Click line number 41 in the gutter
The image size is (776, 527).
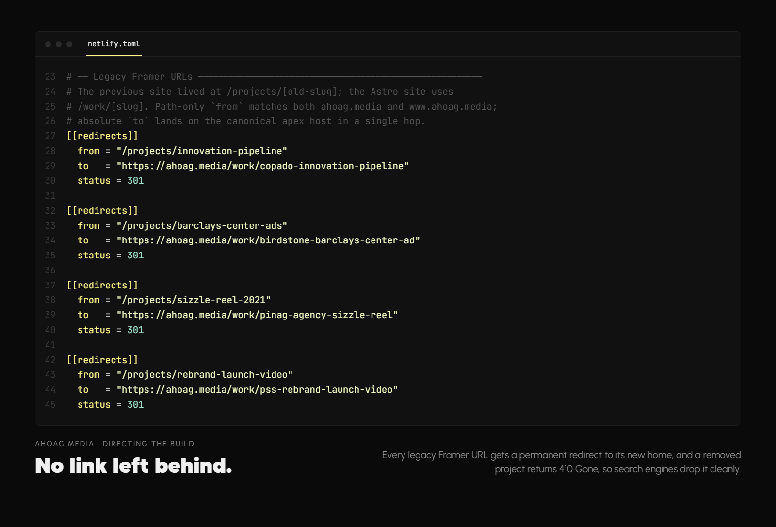pyautogui.click(x=50, y=345)
